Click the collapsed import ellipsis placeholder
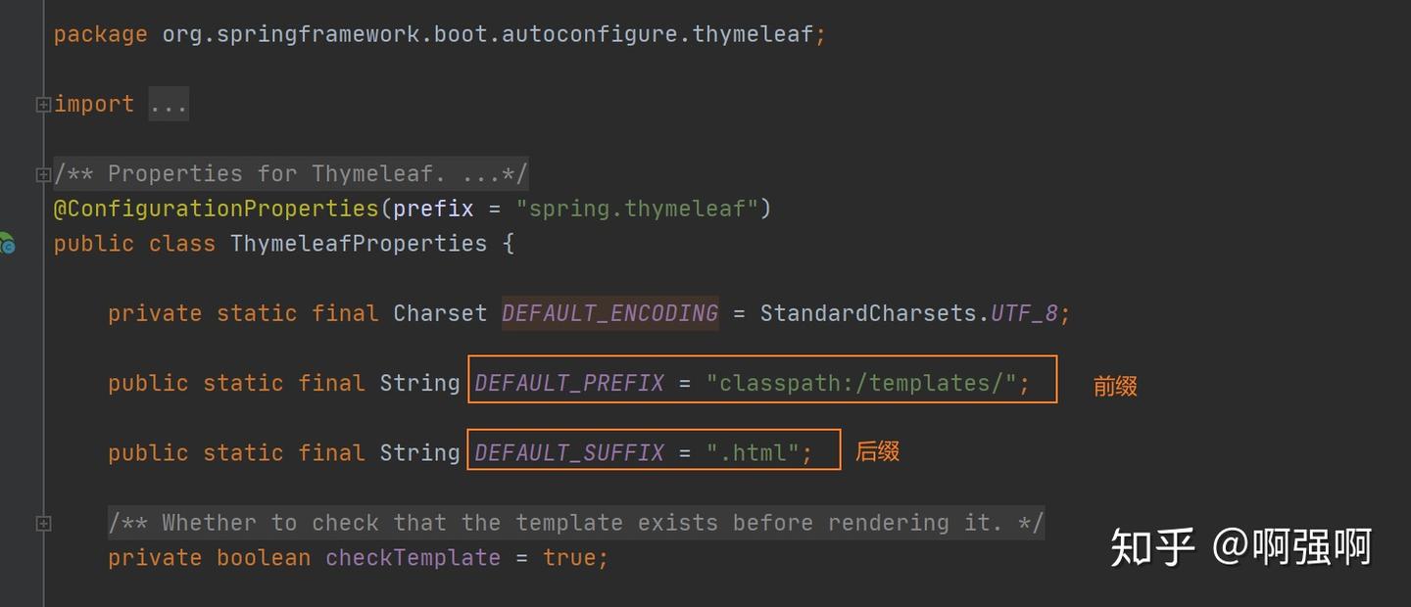This screenshot has width=1411, height=607. click(169, 104)
